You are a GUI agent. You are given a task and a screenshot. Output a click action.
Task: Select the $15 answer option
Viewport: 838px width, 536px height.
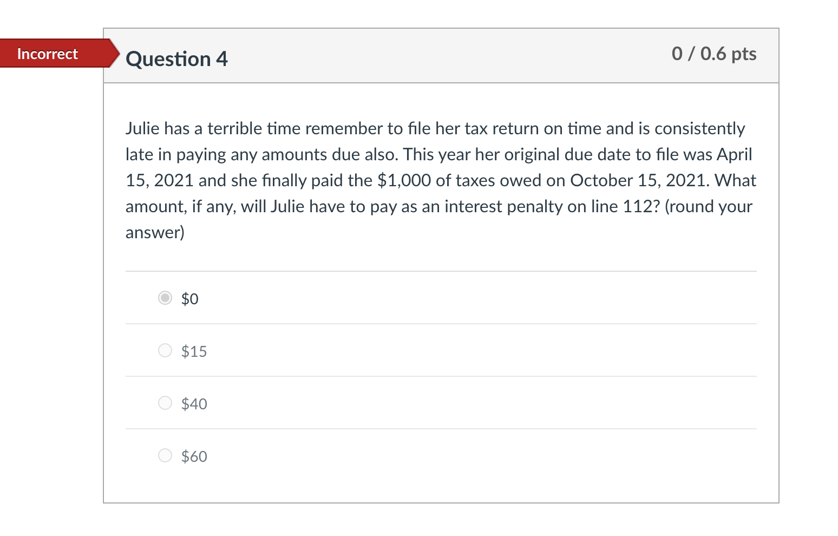pyautogui.click(x=165, y=350)
